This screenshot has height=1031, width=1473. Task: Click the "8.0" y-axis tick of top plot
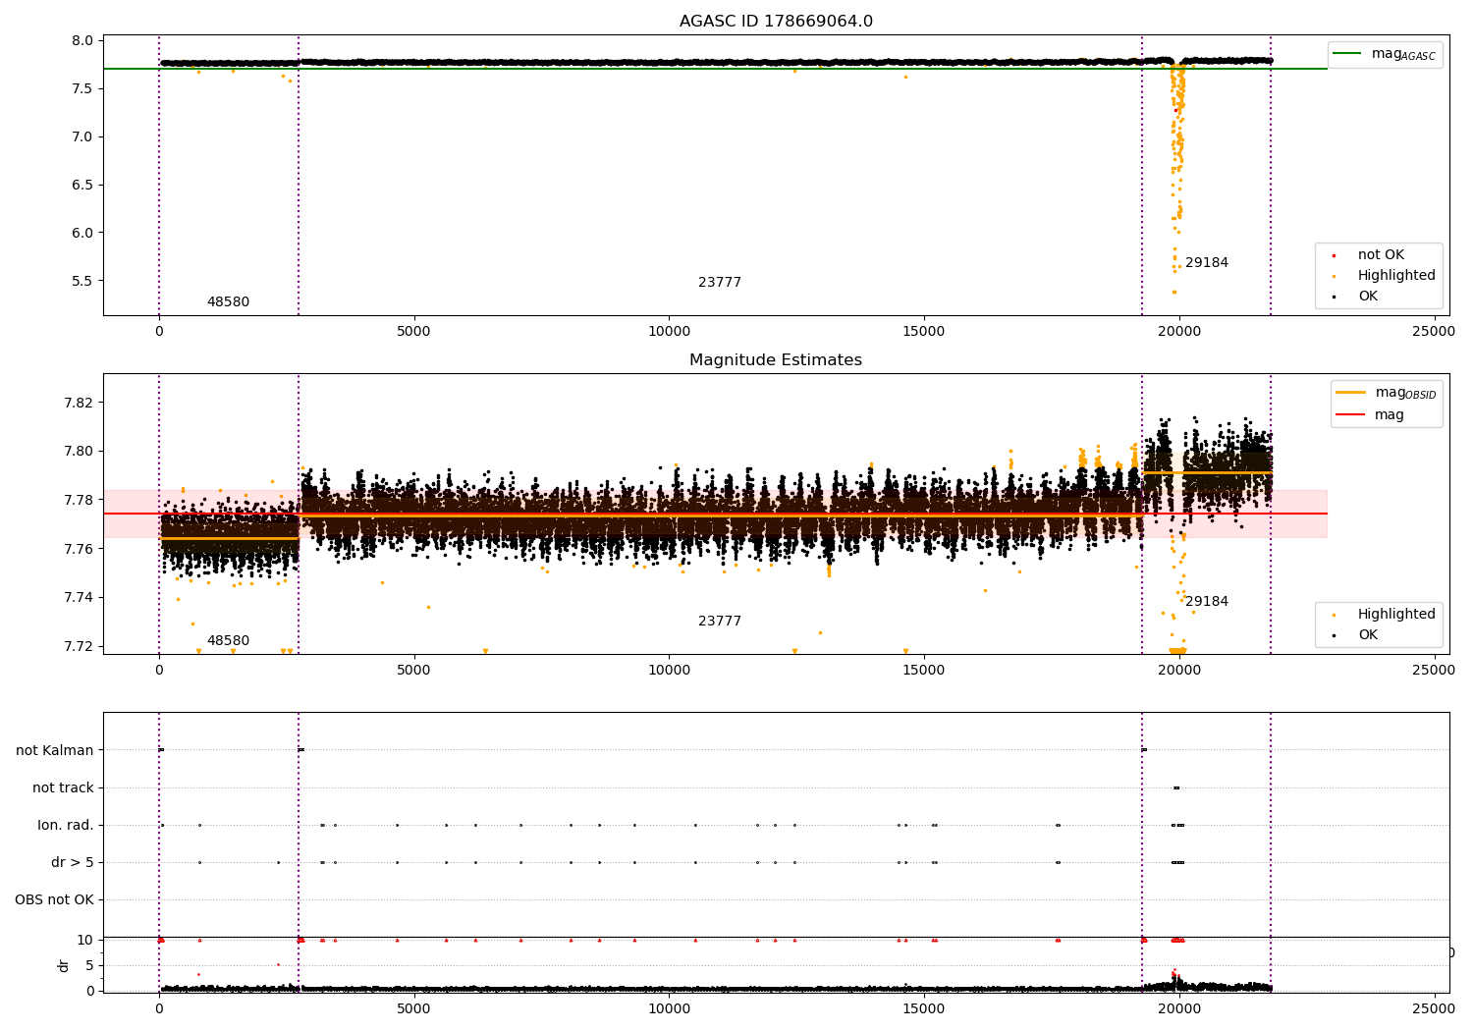[82, 40]
